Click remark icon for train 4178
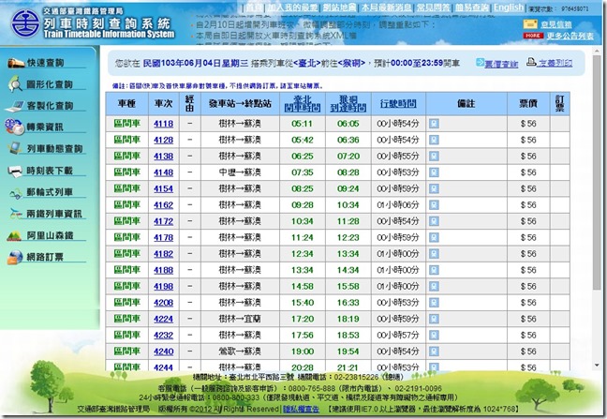The width and height of the screenshot is (607, 419). (435, 237)
